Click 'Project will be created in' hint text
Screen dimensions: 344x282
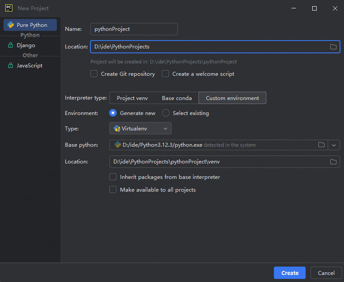click(164, 62)
